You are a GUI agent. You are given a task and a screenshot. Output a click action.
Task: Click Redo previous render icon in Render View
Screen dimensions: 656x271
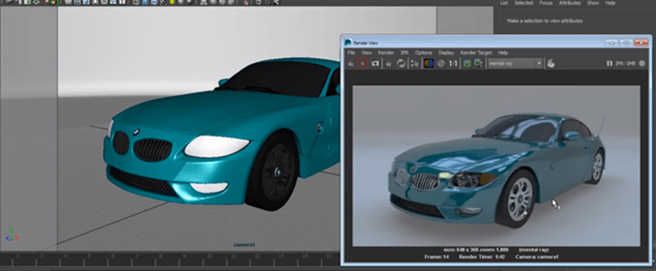[351, 63]
